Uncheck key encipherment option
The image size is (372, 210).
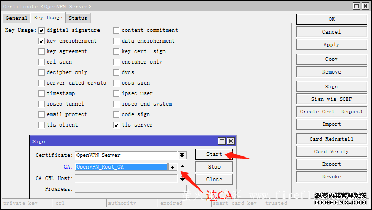[41, 41]
